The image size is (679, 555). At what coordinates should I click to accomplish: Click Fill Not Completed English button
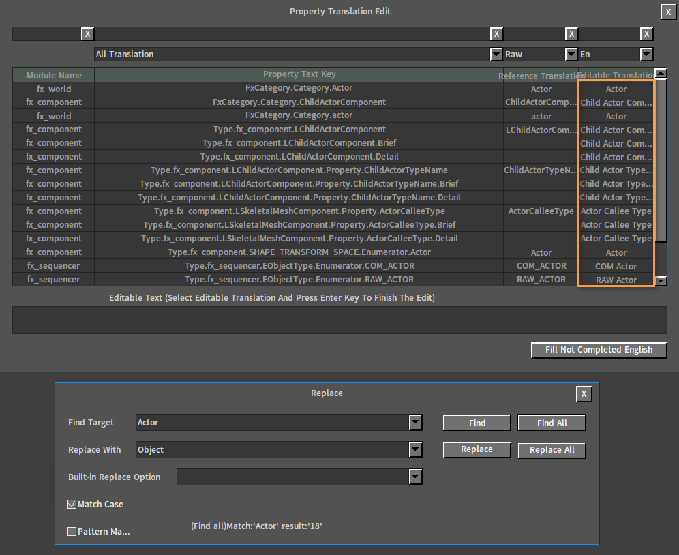pos(599,350)
